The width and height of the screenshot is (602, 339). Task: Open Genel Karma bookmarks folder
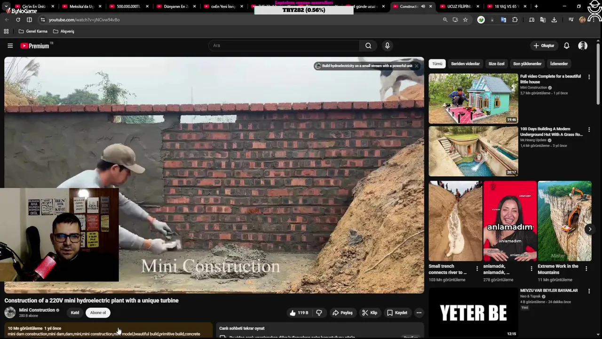33,31
